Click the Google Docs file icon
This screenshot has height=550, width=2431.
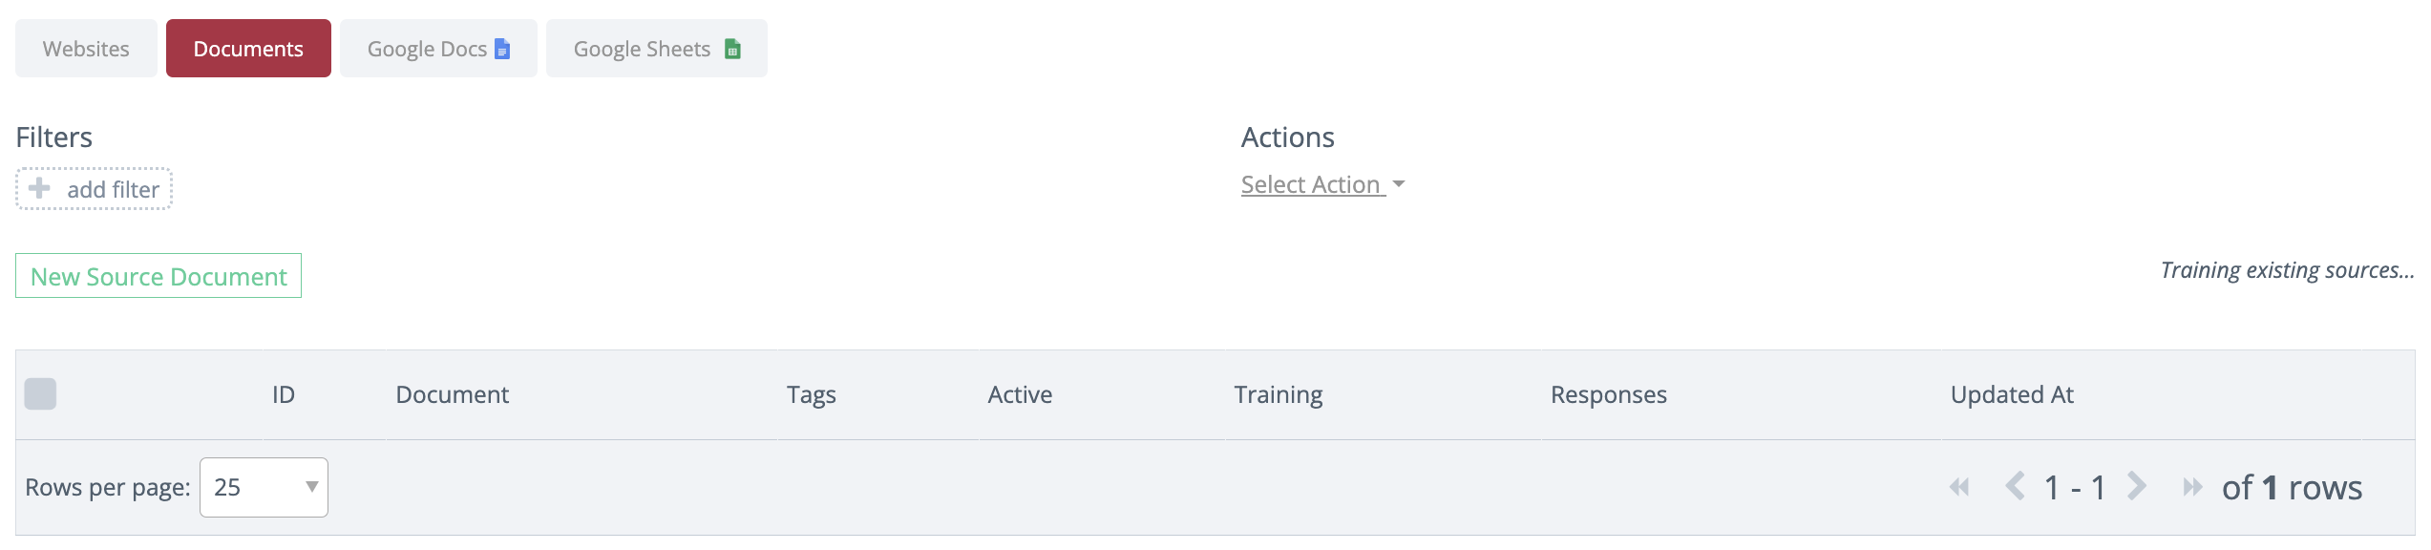click(502, 49)
